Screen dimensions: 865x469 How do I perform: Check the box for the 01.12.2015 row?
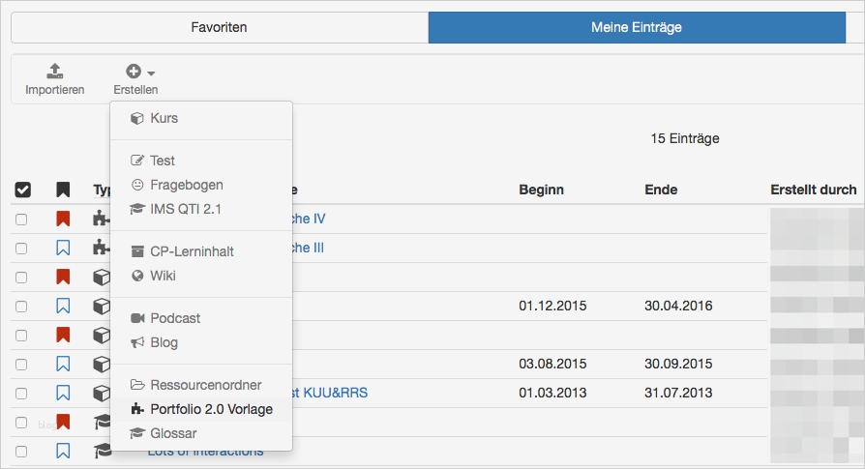[21, 307]
